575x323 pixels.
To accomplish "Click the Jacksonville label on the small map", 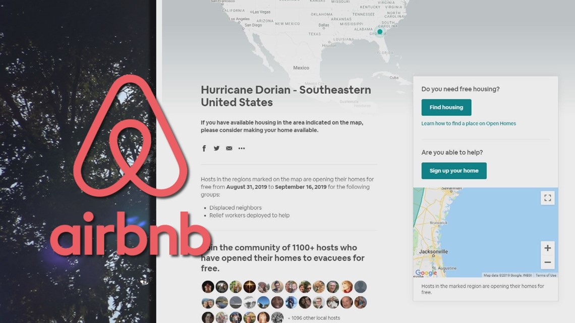I will 433,251.
